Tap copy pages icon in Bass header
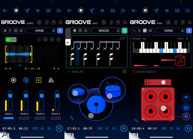This screenshot has height=139, width=193. coord(182,22)
